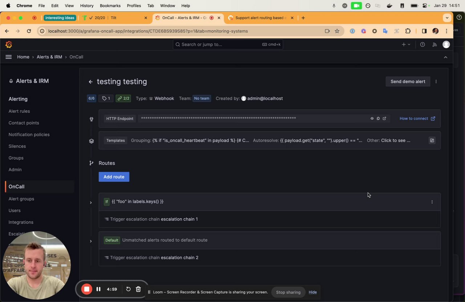Open the plus add-new dropdown in header
The width and height of the screenshot is (465, 302).
pos(406,44)
